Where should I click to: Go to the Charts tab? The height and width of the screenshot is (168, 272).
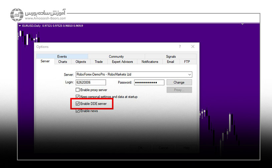coord(62,62)
